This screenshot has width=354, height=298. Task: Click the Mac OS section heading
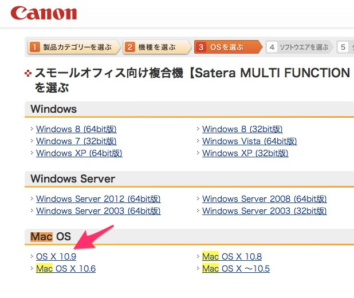pos(51,237)
